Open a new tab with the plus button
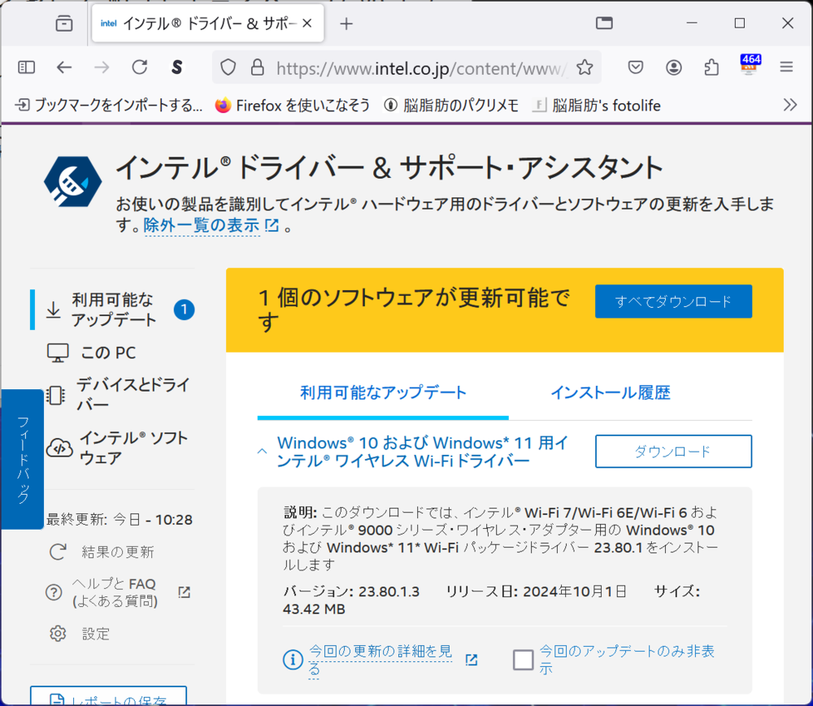813x706 pixels. (x=346, y=24)
